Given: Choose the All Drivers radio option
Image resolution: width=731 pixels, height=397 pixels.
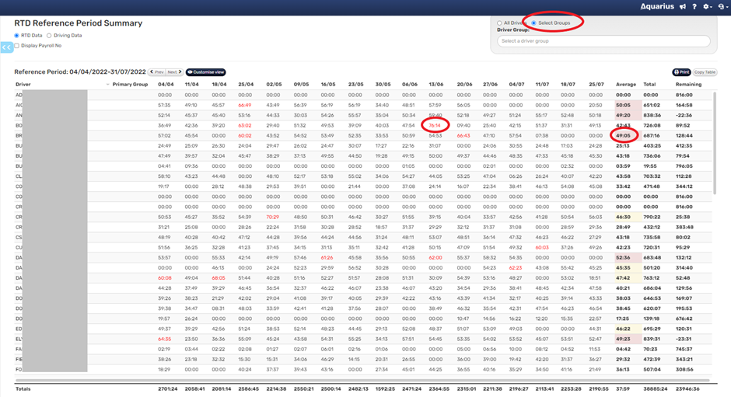Looking at the screenshot, I should pos(499,23).
